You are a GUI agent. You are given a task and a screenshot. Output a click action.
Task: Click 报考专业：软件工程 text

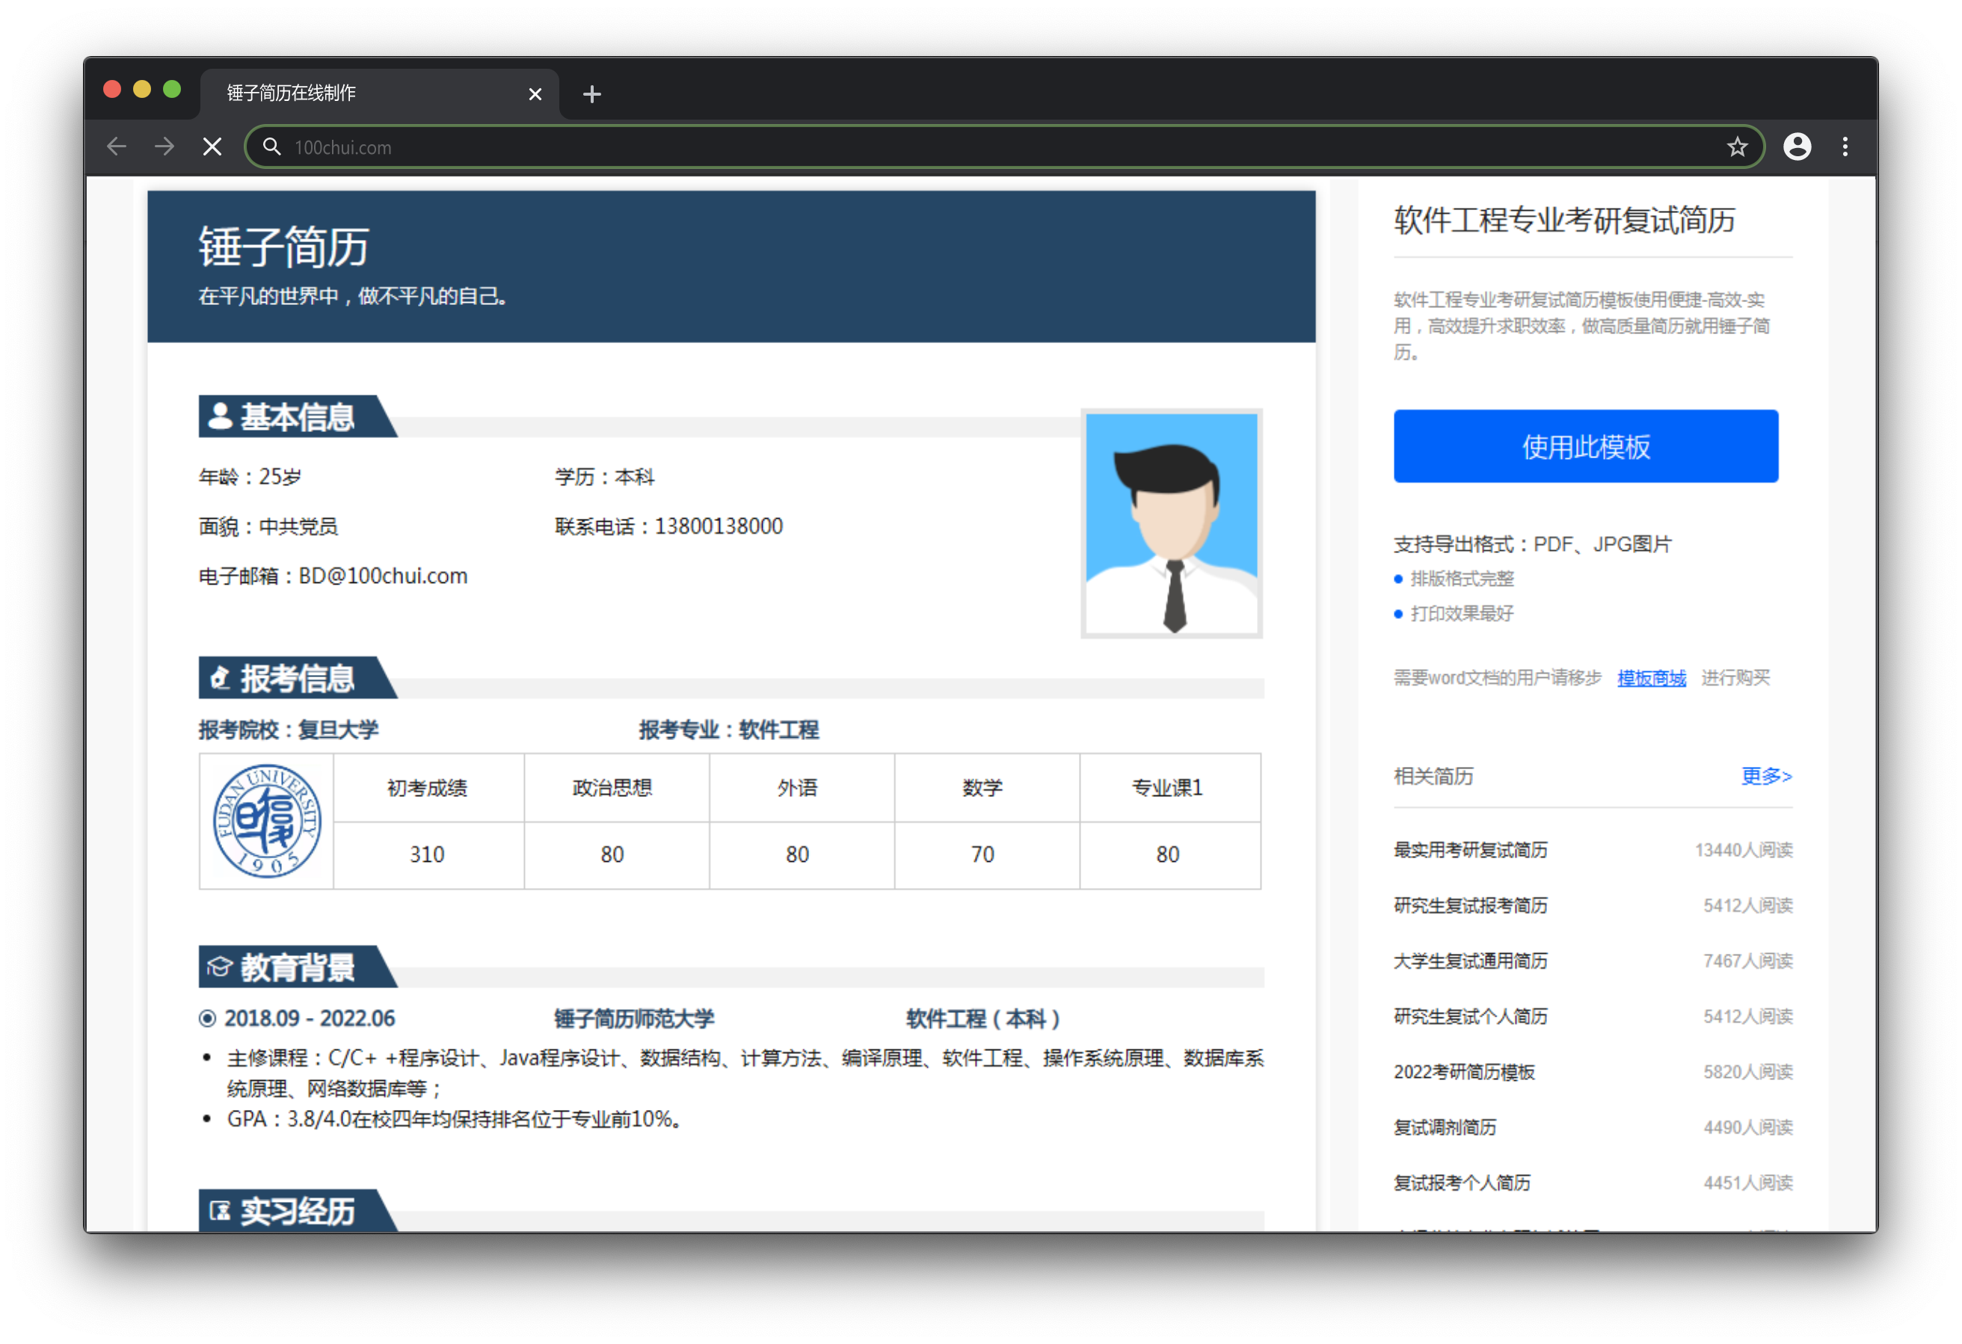coord(728,730)
